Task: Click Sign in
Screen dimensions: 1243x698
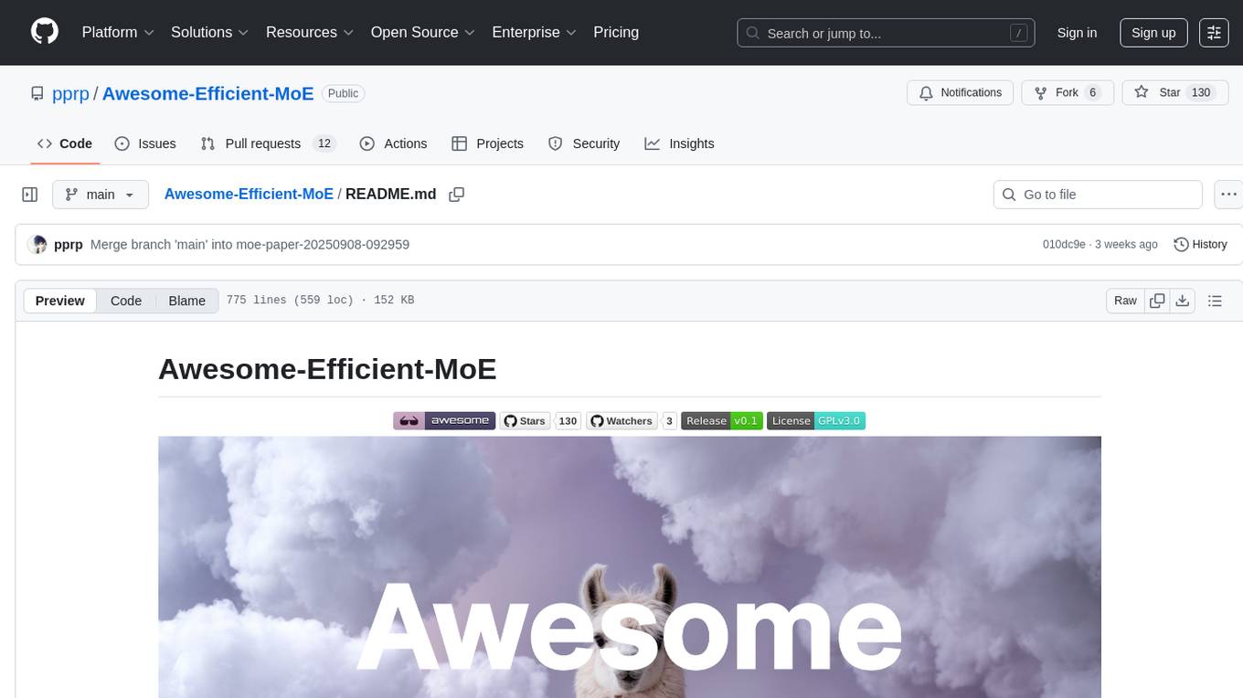Action: click(1077, 33)
